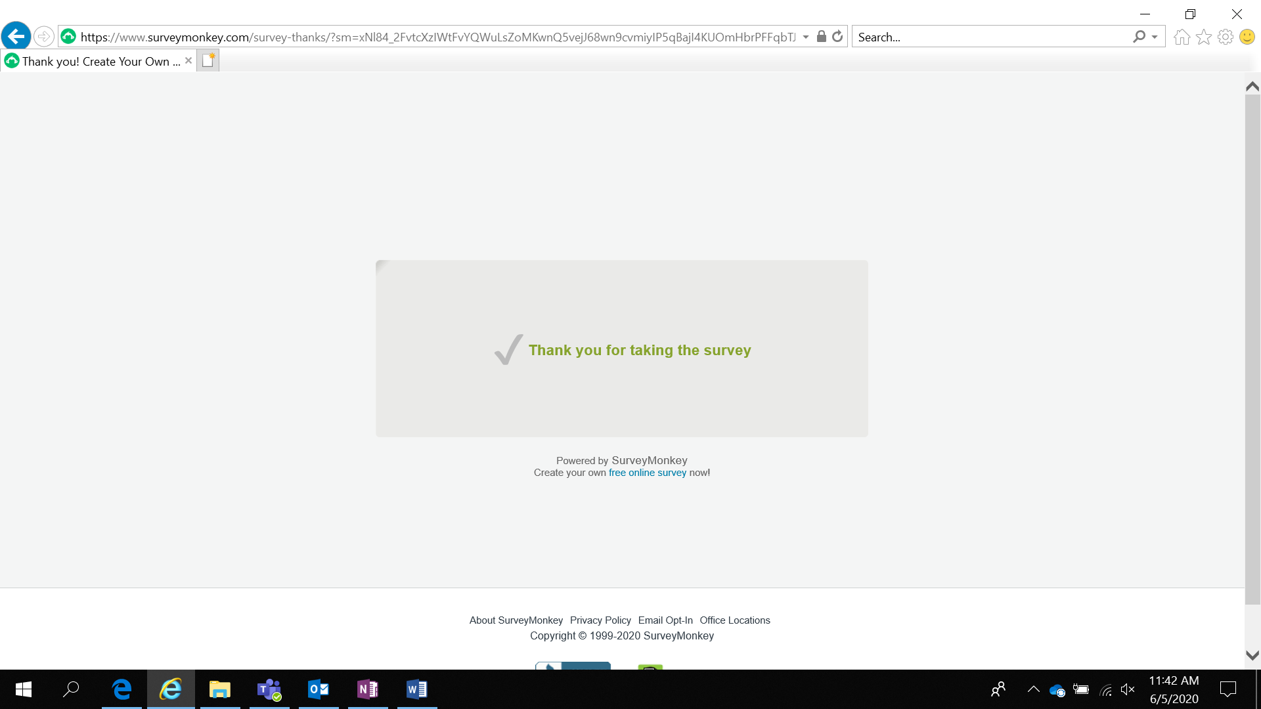Open Favorites star icon
Viewport: 1261px width, 709px height.
1203,37
